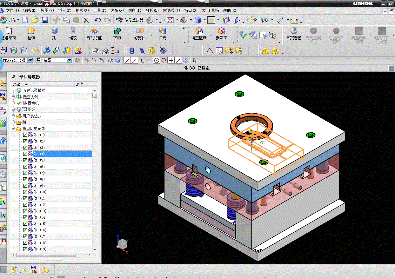Toggle checkbox for 体 (1)
The image size is (395, 278).
click(25, 135)
